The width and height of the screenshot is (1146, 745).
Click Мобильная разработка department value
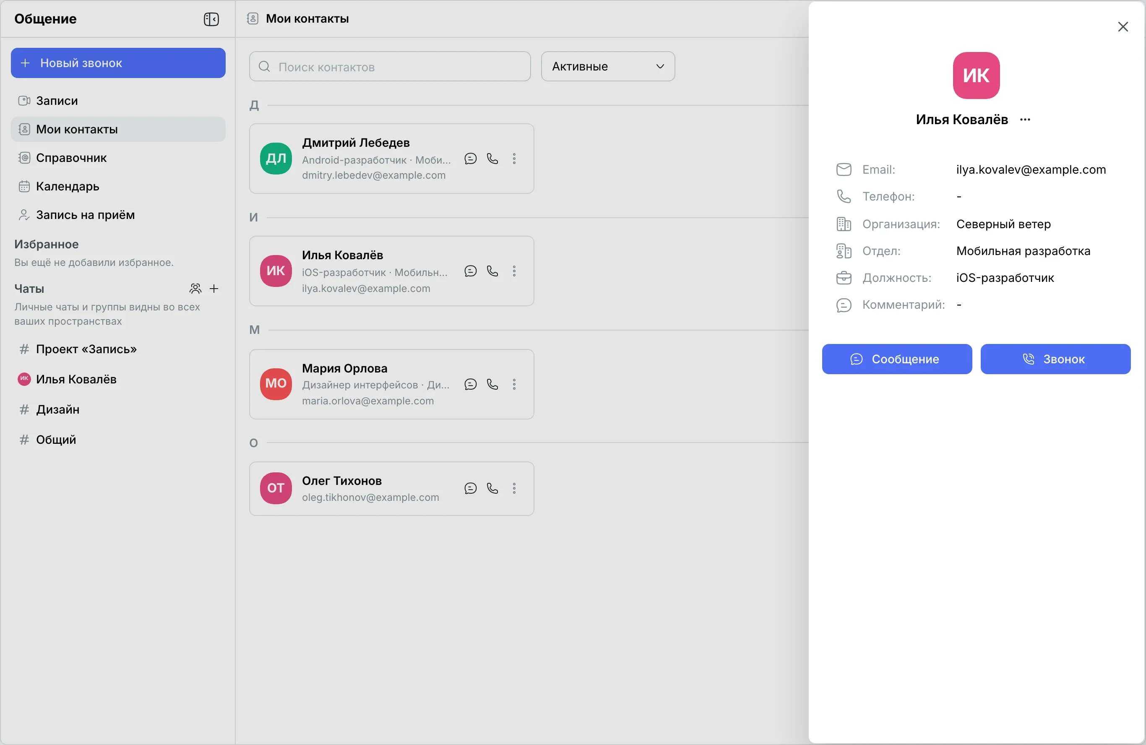point(1023,251)
